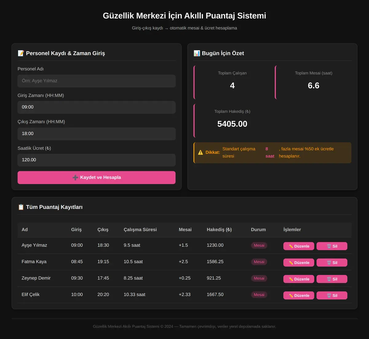The height and width of the screenshot is (339, 369).
Task: Edit Fatma Kaya record with Düzenle
Action: point(299,262)
